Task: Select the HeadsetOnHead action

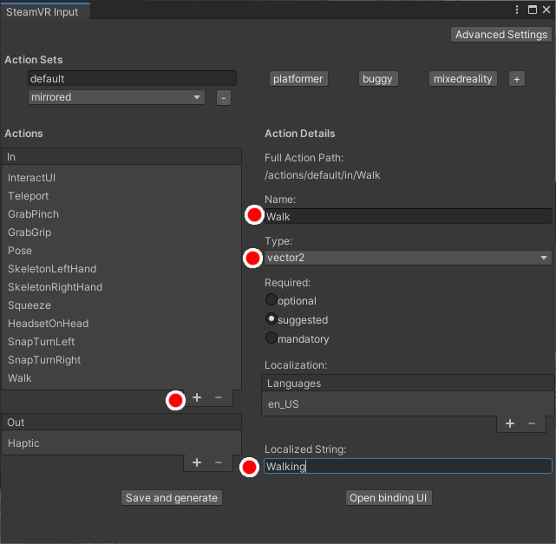Action: tap(121, 324)
